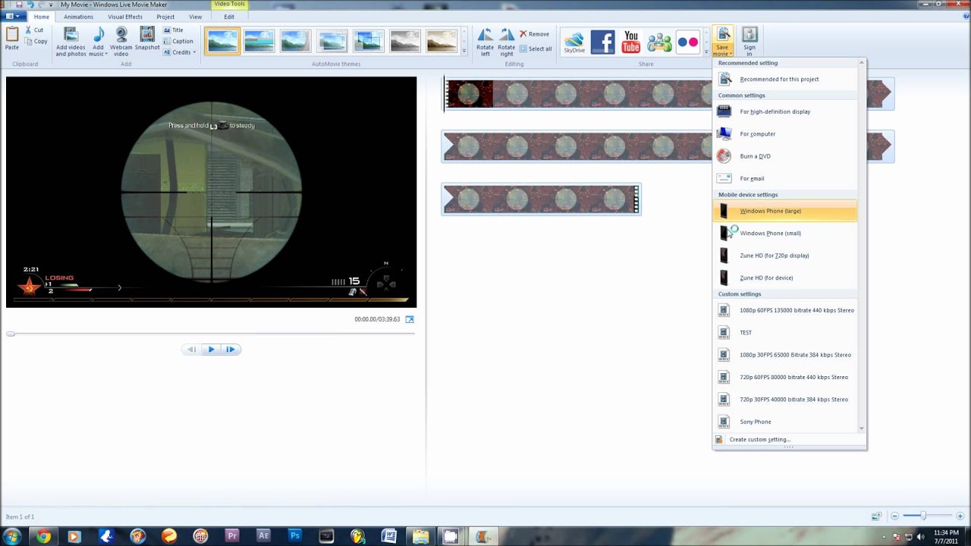Image resolution: width=971 pixels, height=546 pixels.
Task: Click the Windows Live Groups share icon
Action: pyautogui.click(x=659, y=42)
